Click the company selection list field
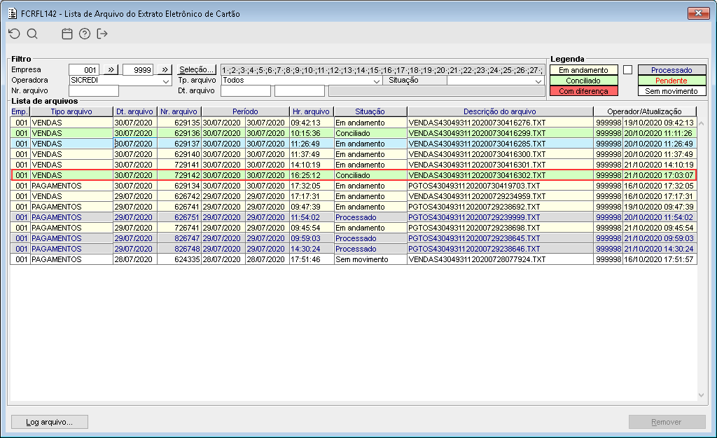 pos(382,70)
